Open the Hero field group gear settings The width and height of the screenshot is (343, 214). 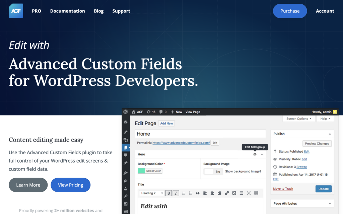[x=255, y=154]
